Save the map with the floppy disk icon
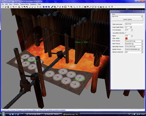The image size is (146, 116). pyautogui.click(x=8, y=7)
